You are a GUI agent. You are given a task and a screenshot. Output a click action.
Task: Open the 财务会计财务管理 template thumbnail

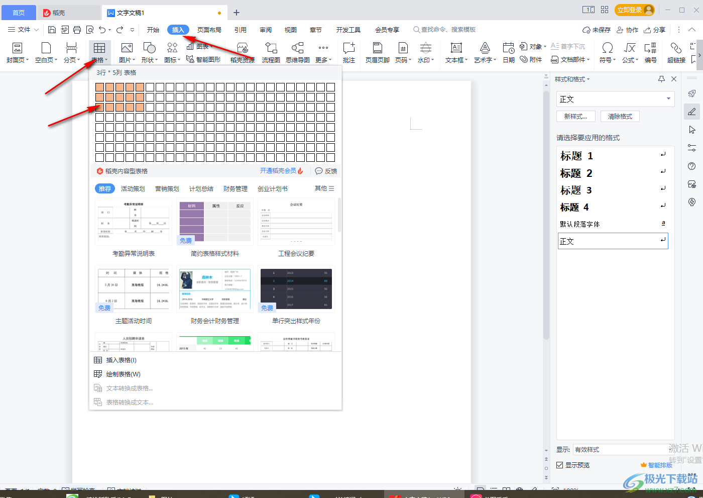[214, 289]
